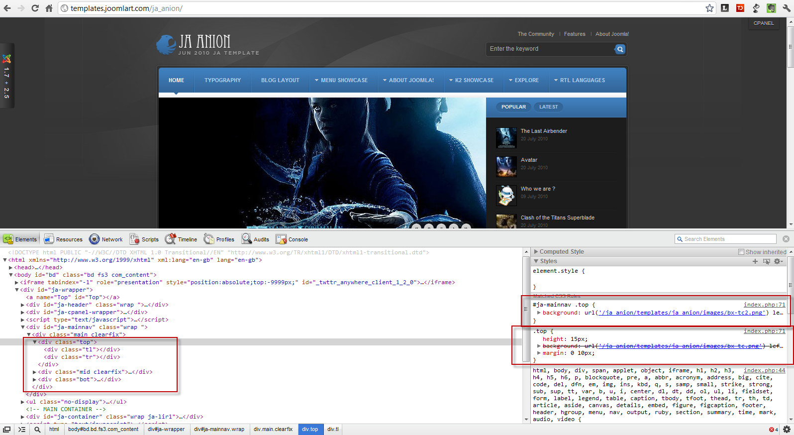Click the red TD extension icon
This screenshot has width=794, height=435.
740,8
